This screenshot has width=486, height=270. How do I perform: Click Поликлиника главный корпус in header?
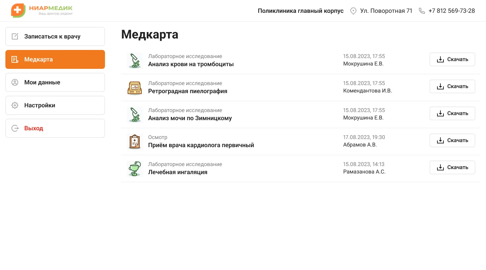pos(301,11)
